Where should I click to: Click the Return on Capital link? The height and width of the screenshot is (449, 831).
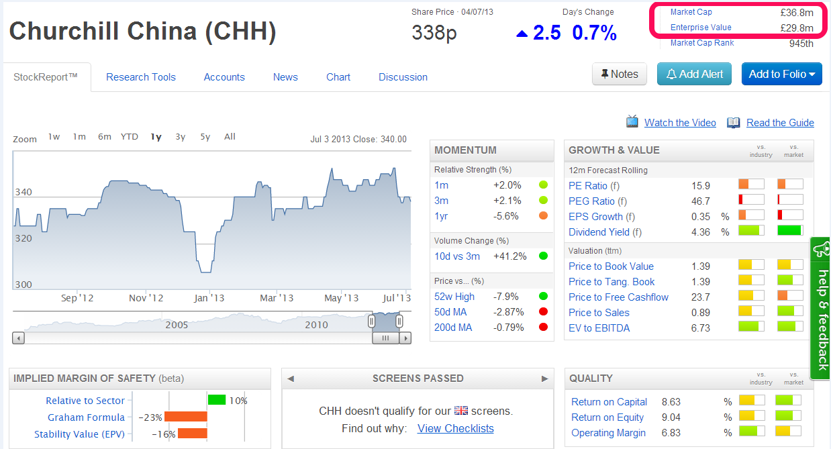pyautogui.click(x=609, y=402)
